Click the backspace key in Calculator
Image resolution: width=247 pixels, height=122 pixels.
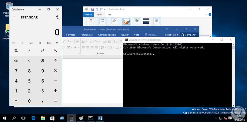[x=42, y=61]
